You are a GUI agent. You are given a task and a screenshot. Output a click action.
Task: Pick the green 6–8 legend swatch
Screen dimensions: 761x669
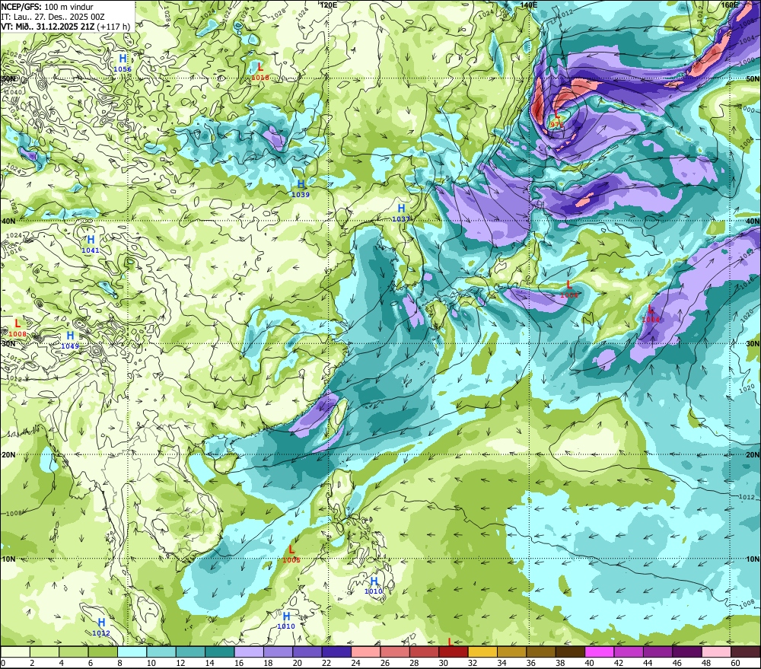click(103, 652)
